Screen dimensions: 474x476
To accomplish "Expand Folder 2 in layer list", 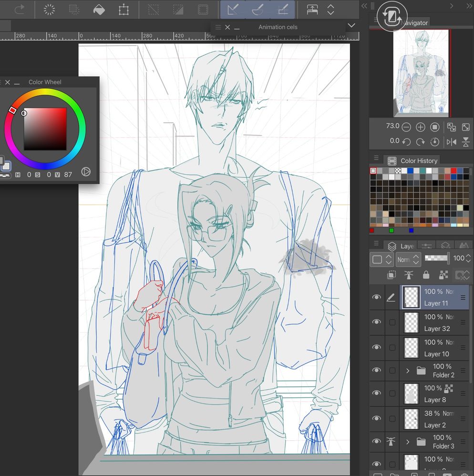I will [408, 371].
